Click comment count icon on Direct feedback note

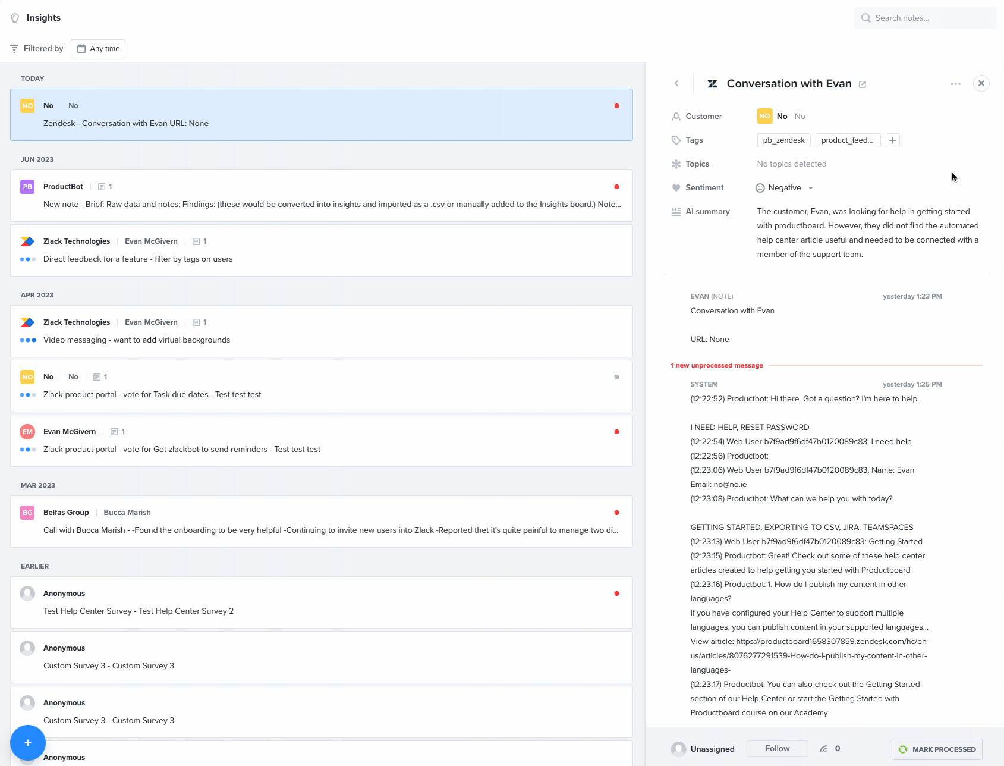pyautogui.click(x=196, y=241)
